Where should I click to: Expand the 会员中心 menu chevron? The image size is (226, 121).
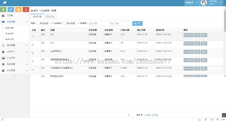(x=27, y=51)
